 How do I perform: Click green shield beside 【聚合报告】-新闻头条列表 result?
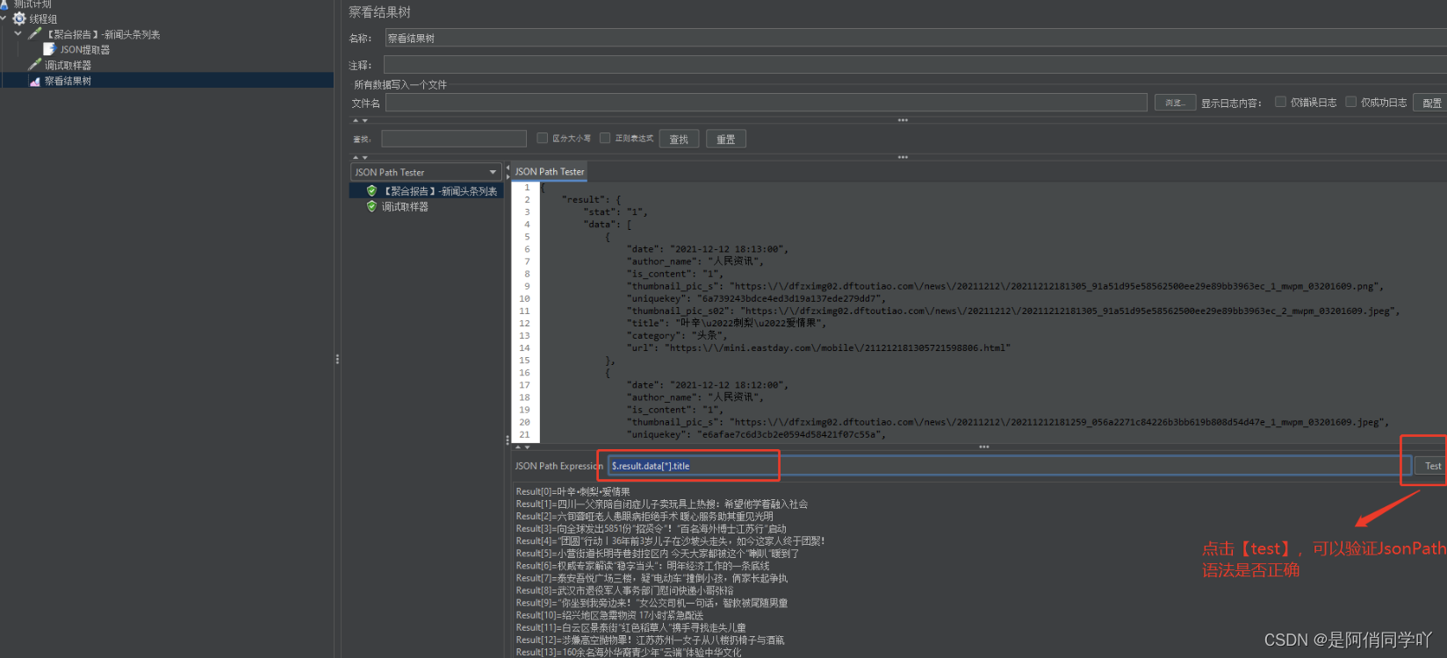click(x=371, y=190)
